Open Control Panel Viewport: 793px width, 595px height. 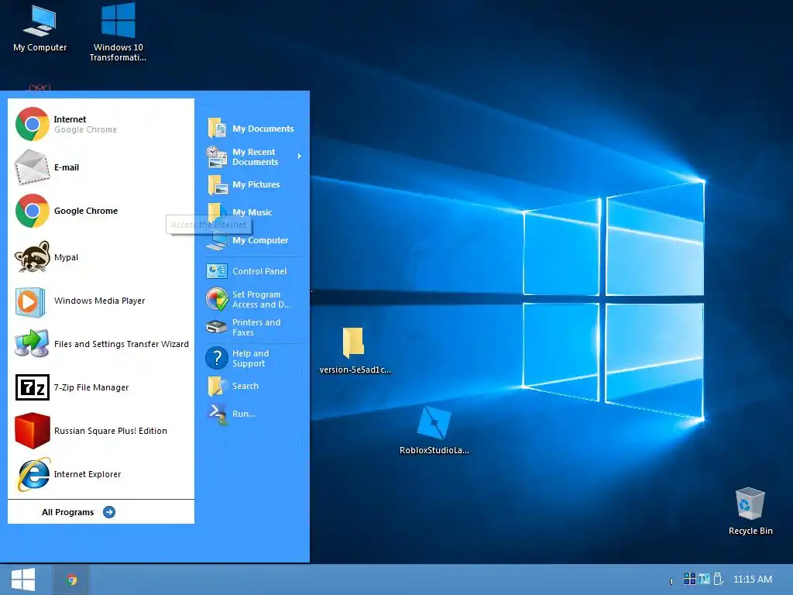point(253,271)
